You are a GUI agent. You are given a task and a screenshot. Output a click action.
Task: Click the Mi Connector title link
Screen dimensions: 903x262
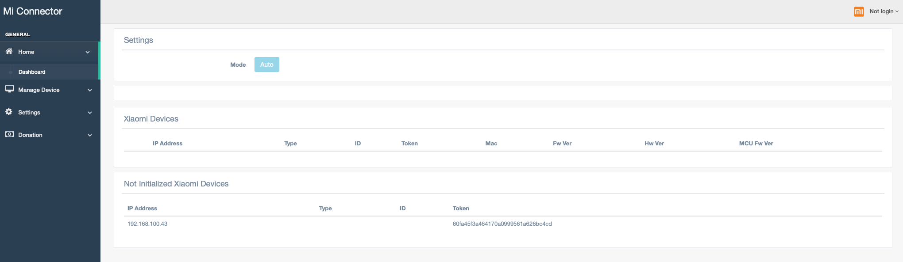coord(33,11)
